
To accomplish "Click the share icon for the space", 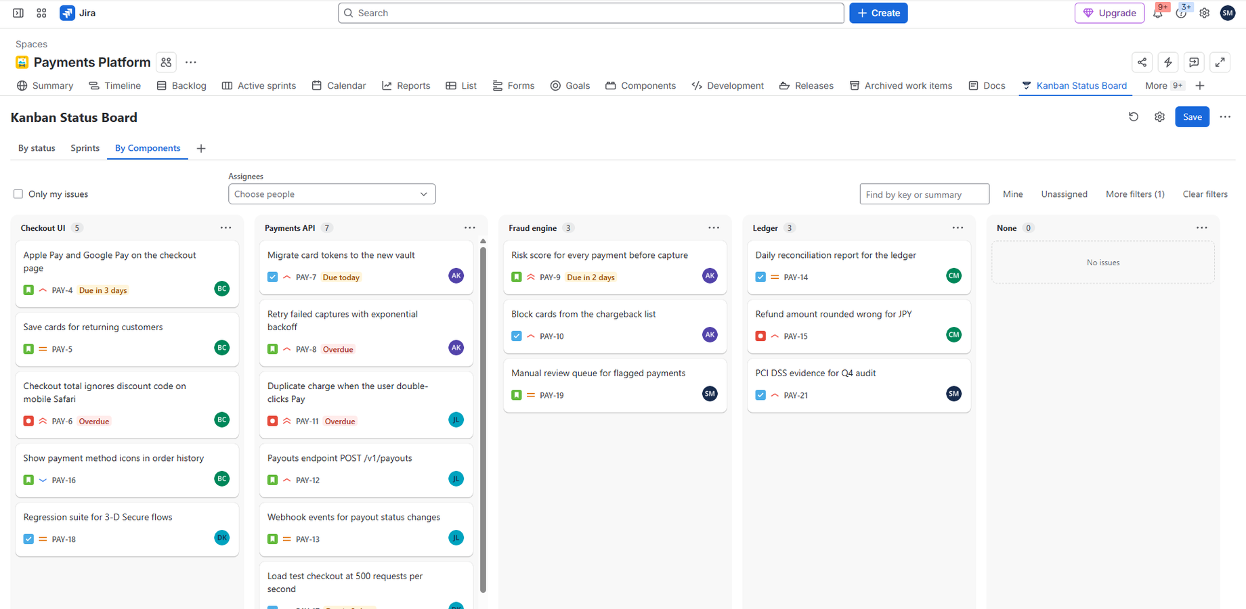I will pyautogui.click(x=1142, y=62).
